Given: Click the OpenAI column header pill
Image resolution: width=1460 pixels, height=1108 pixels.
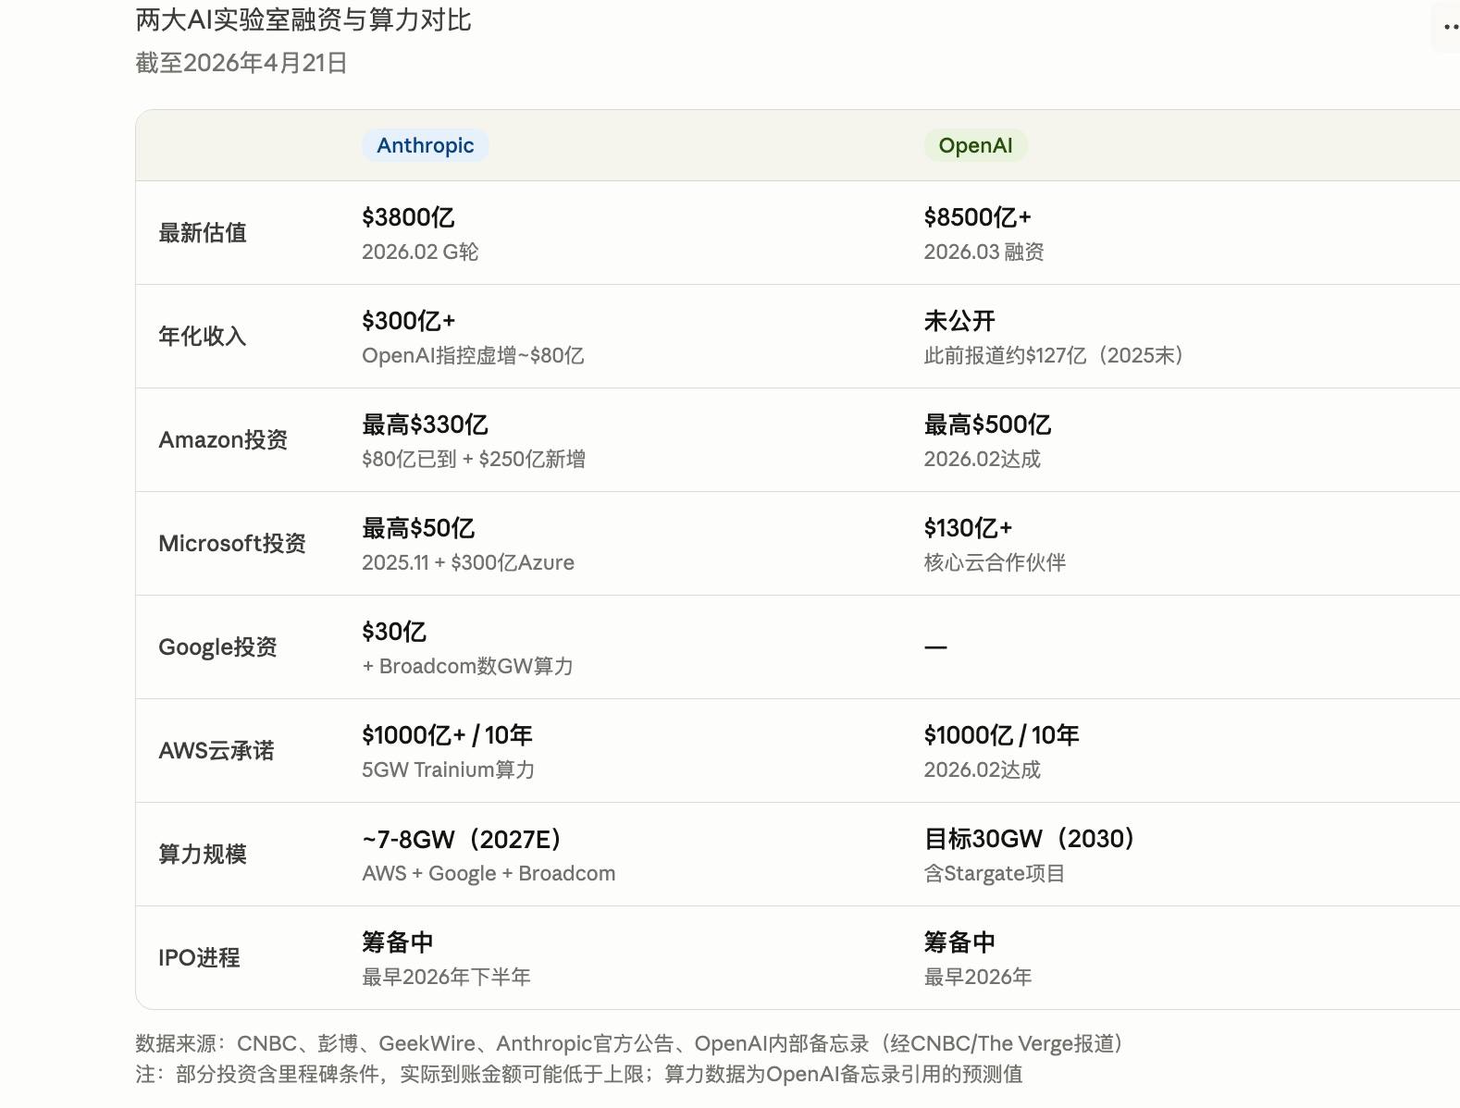Looking at the screenshot, I should 975,145.
